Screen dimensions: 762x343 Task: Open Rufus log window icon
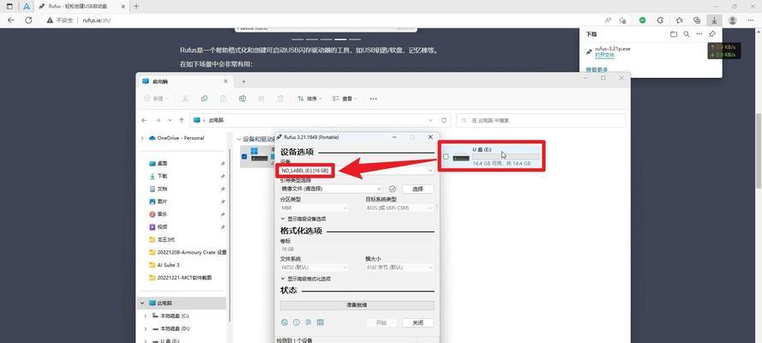coord(321,322)
